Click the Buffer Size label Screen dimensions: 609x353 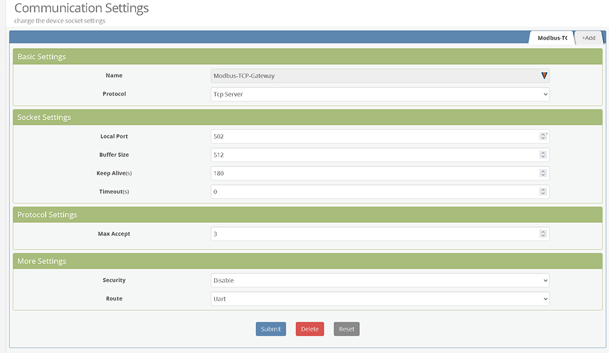(114, 155)
